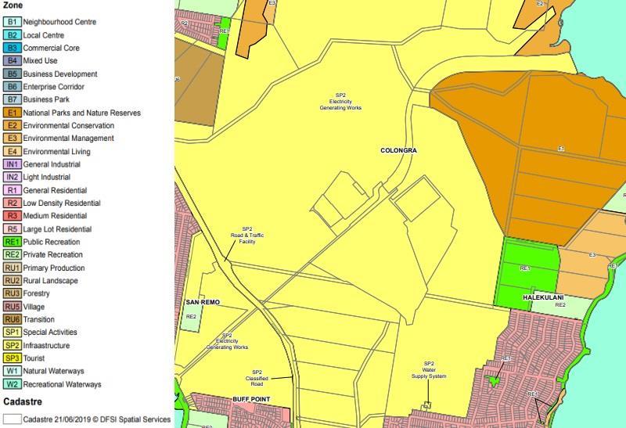Screen dimensions: 626x428
Task: Select the IN2 Light Industrial swatch
Action: 12,177
